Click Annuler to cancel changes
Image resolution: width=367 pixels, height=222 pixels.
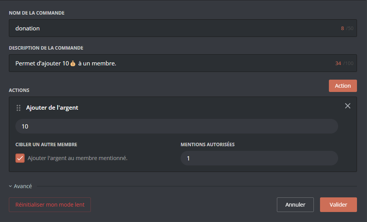pos(295,204)
